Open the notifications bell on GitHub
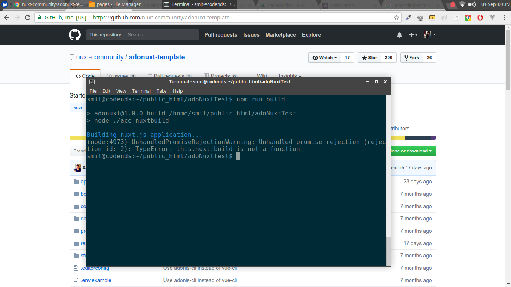 pos(399,35)
